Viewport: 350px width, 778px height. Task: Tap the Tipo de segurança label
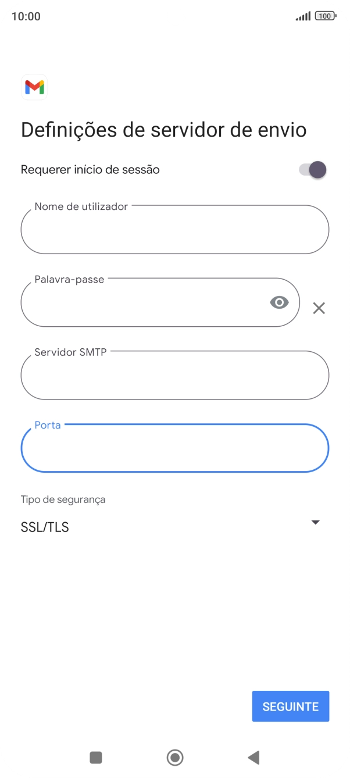63,499
